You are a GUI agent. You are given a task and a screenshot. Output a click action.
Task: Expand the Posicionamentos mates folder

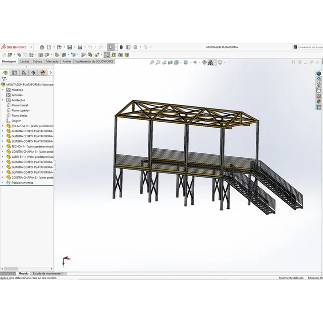[3, 183]
